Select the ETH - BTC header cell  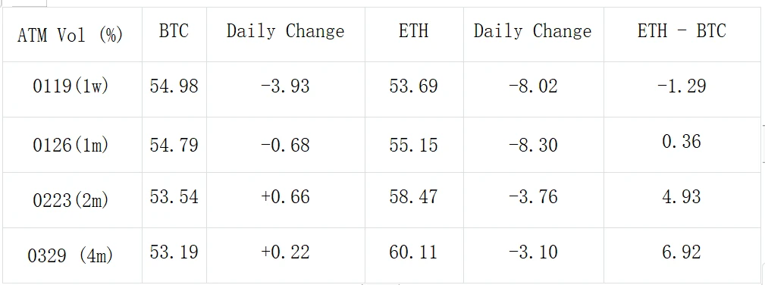point(682,34)
